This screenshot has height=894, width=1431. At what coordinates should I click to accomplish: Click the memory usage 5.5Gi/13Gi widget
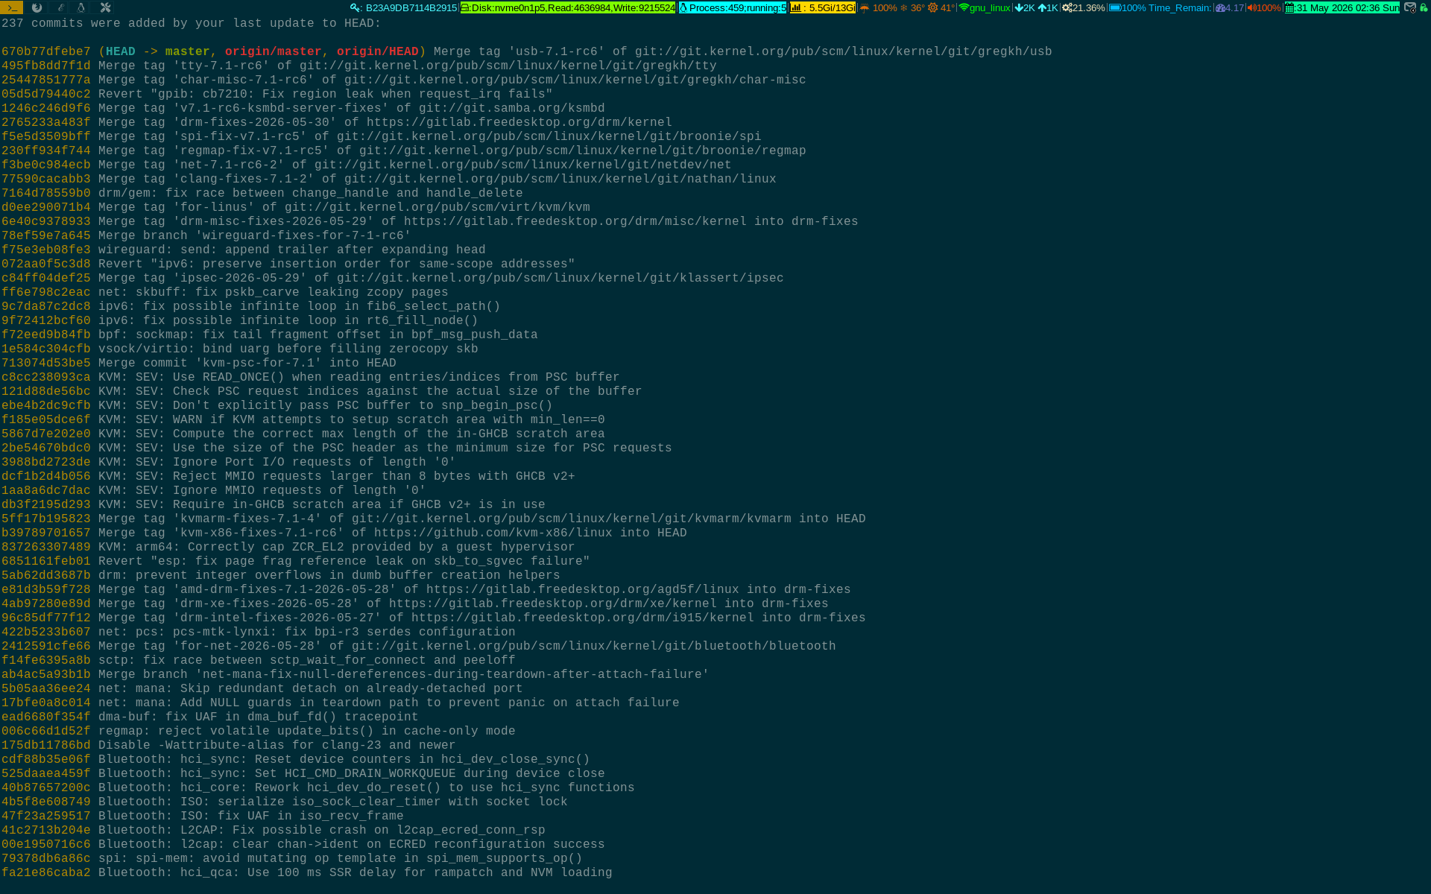(x=823, y=7)
